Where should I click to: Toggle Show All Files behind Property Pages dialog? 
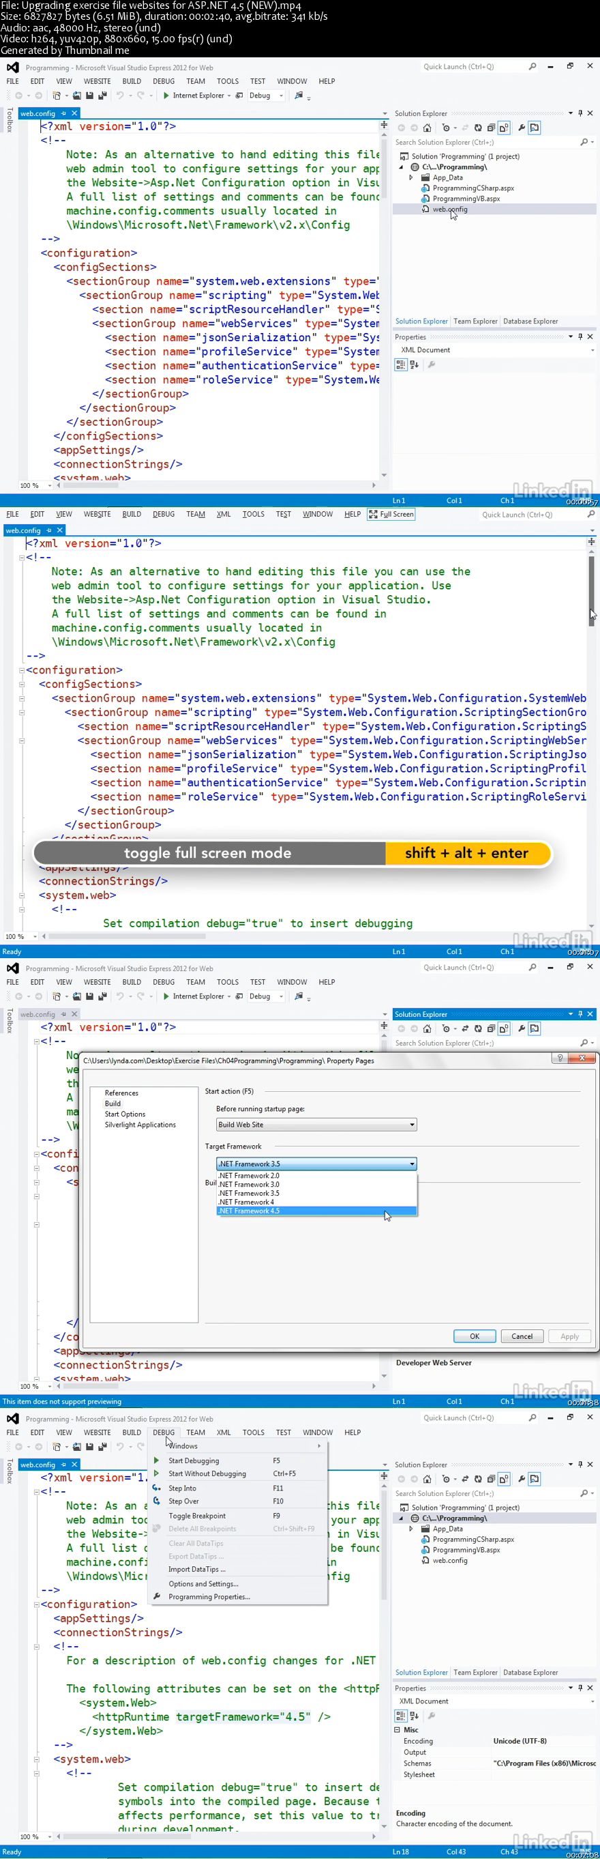(x=503, y=1028)
